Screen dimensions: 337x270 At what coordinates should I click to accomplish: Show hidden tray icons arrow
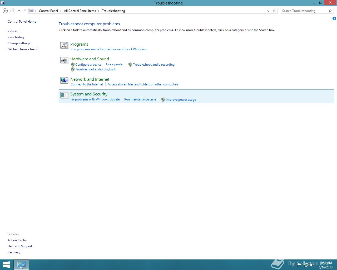(x=293, y=265)
